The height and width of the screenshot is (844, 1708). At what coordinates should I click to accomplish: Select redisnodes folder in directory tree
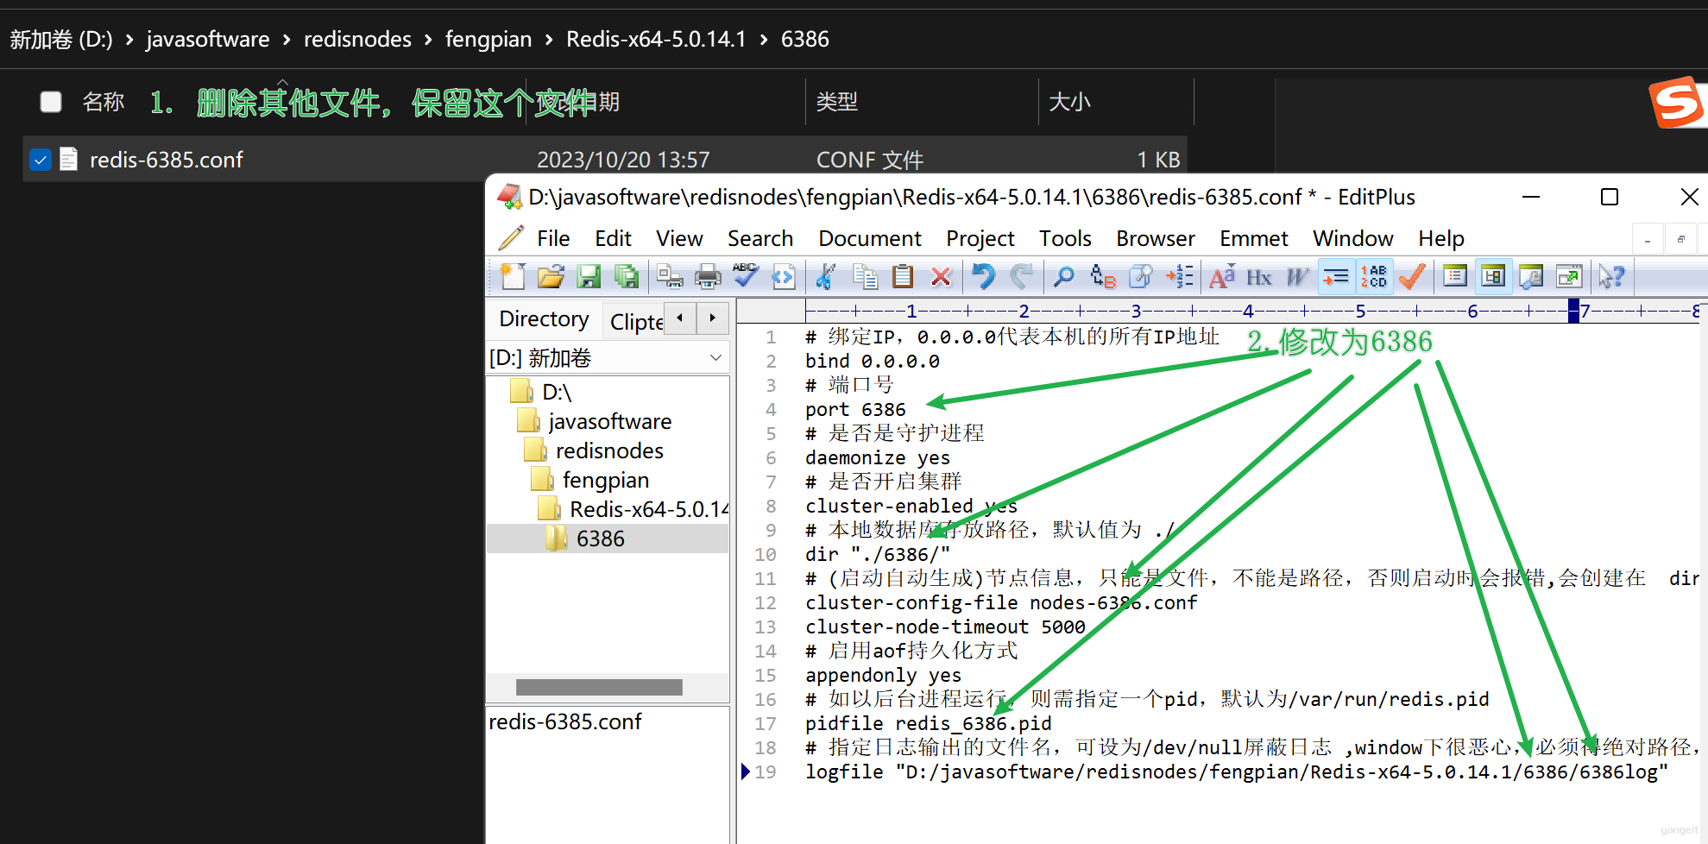[x=609, y=450]
